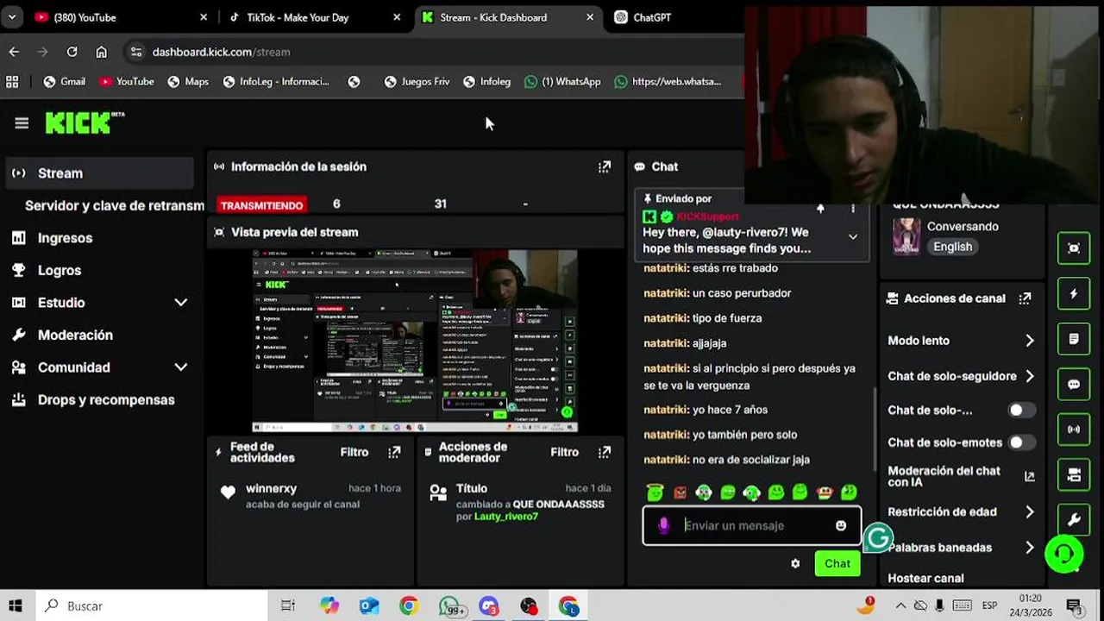Open Discord from the taskbar
This screenshot has width=1104, height=621.
click(x=488, y=606)
